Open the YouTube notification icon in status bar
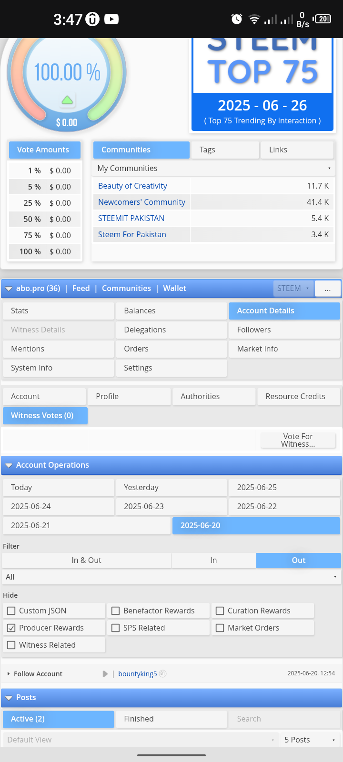The image size is (343, 762). [x=111, y=19]
